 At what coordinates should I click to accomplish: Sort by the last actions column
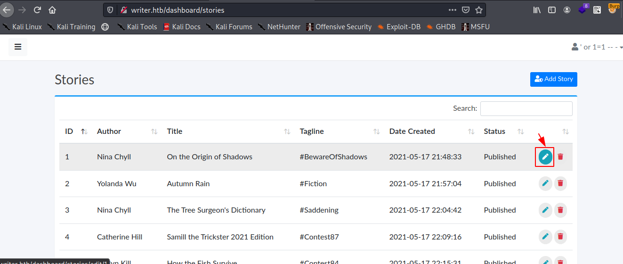pyautogui.click(x=550, y=132)
